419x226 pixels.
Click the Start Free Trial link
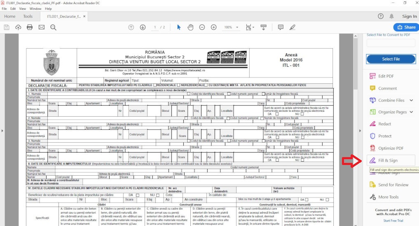(x=393, y=221)
